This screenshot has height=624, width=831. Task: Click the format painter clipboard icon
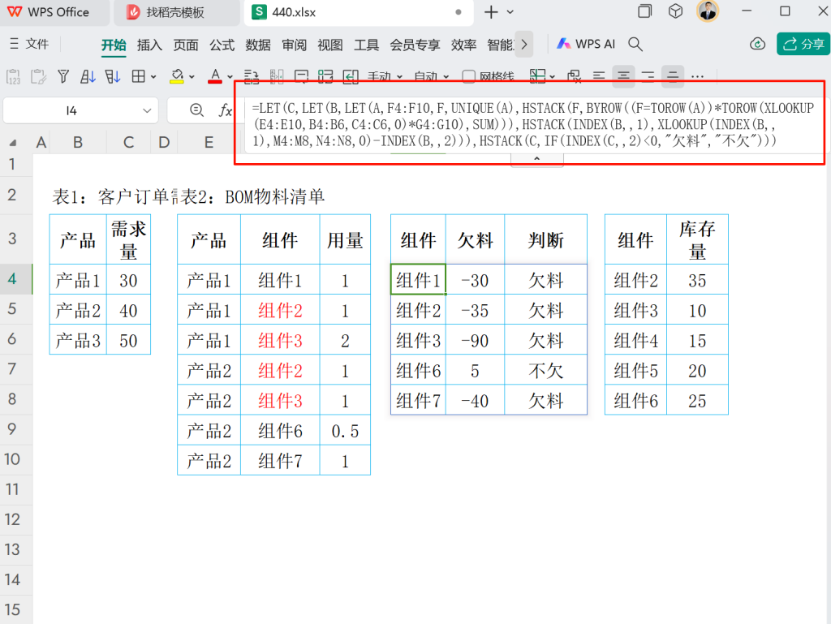[x=38, y=77]
